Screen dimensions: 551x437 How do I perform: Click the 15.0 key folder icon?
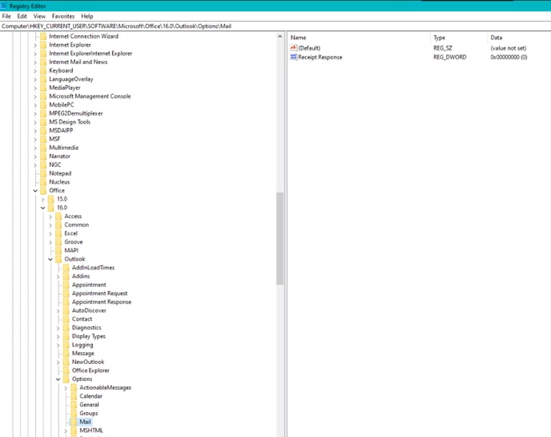pos(51,199)
